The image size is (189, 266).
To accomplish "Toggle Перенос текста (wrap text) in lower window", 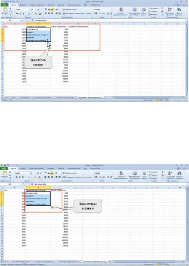I will (70, 173).
